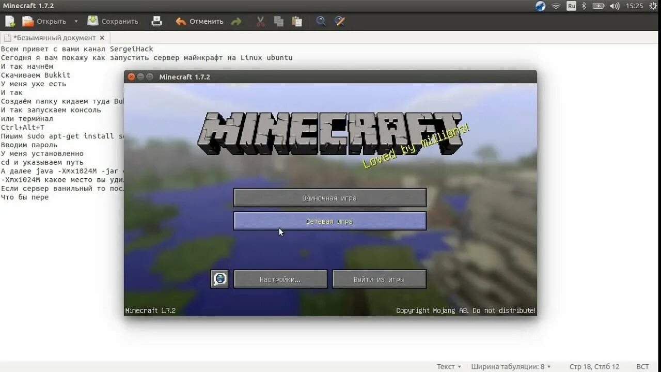Click the Стр 18, Стлб 12 cursor position
Viewport: 661px width, 372px height.
tap(594, 367)
